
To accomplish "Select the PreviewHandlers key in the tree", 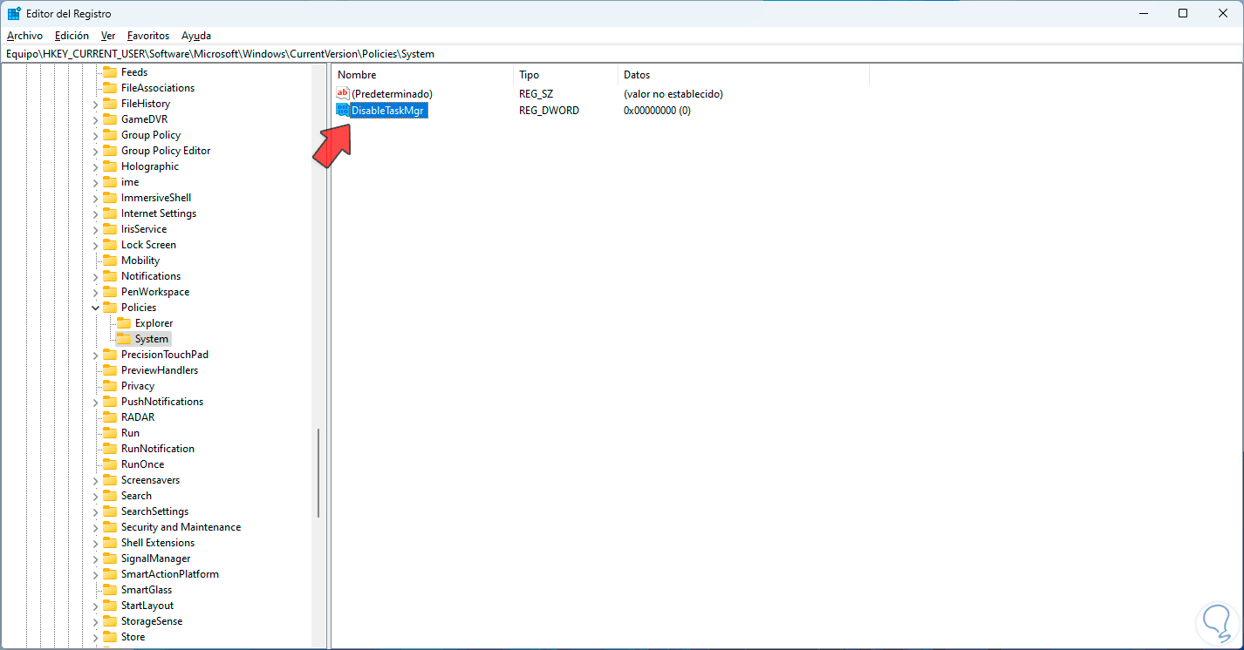I will tap(160, 370).
